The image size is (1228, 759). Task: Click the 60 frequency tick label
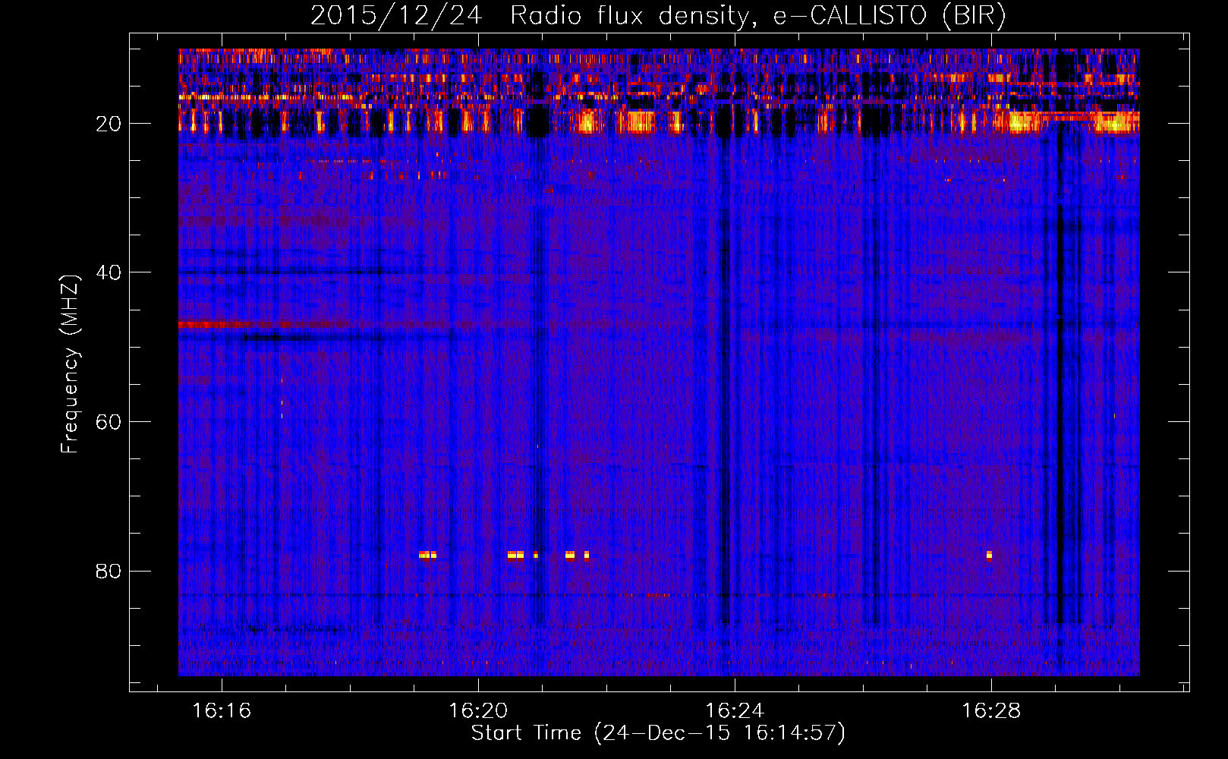109,421
